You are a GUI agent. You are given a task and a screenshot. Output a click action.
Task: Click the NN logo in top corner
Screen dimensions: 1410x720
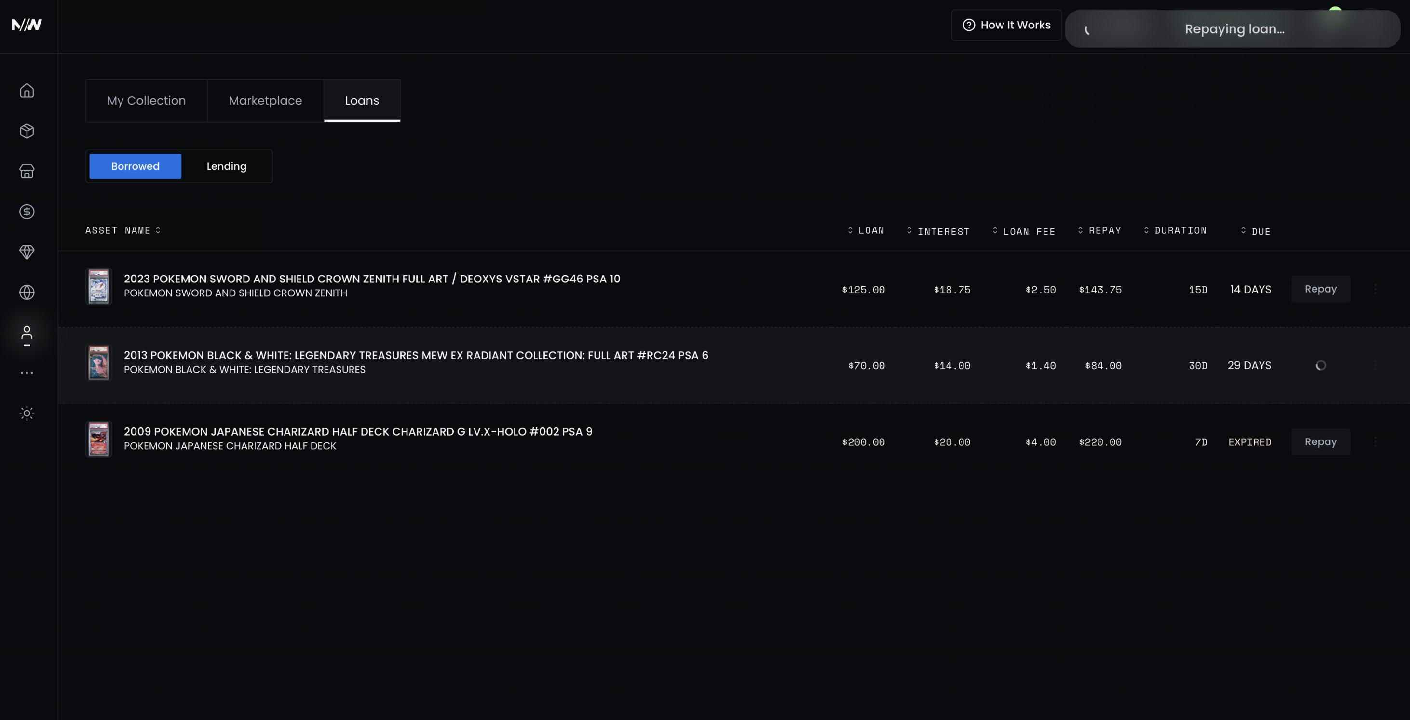click(27, 25)
